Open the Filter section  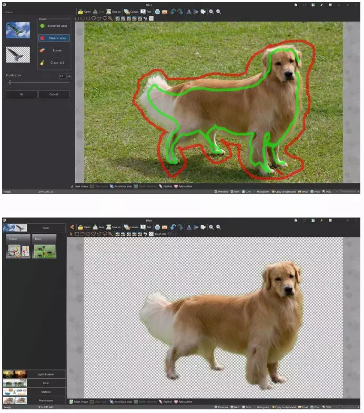(34, 383)
